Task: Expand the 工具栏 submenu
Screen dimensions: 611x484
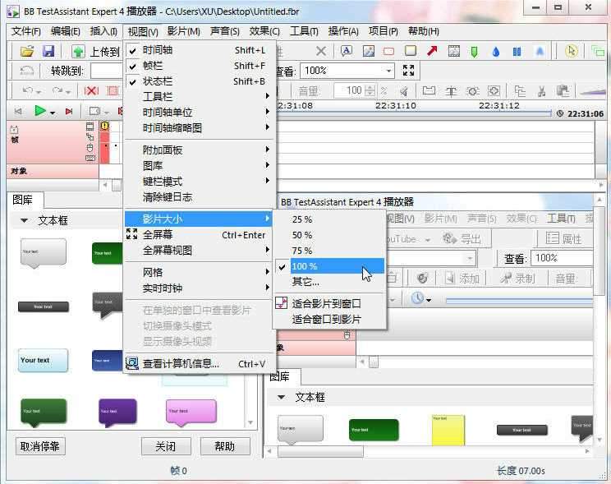Action: click(197, 97)
